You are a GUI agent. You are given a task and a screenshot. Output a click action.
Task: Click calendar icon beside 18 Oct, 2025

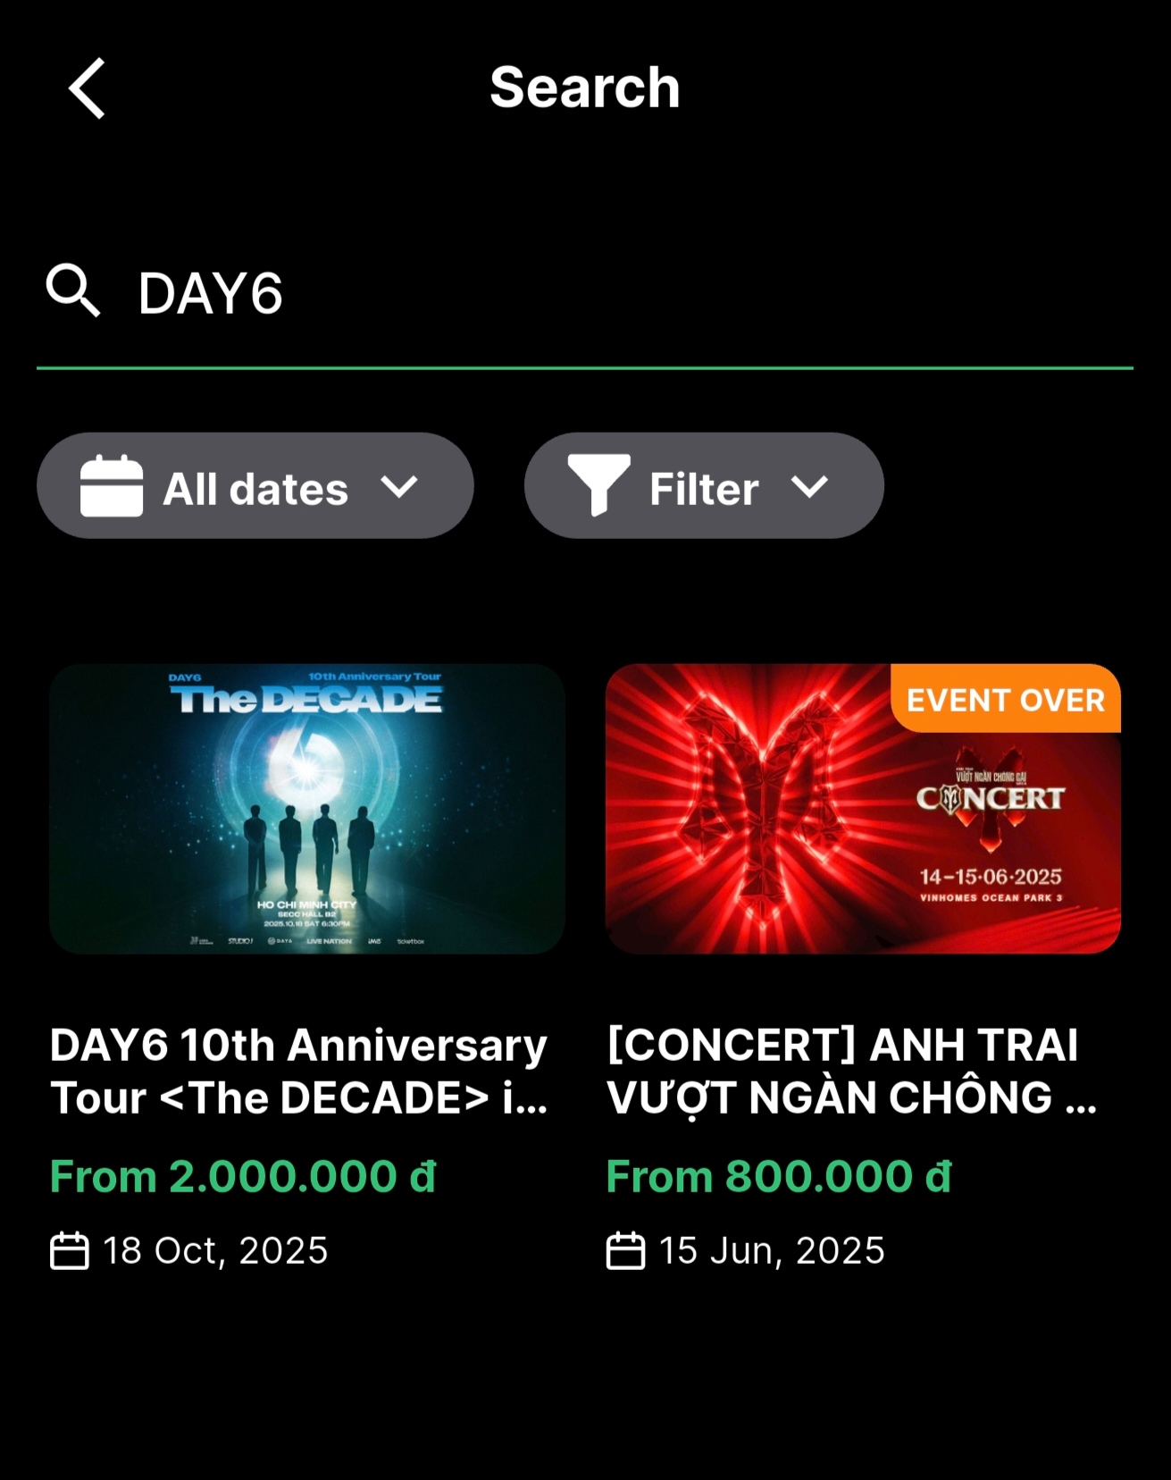(x=70, y=1250)
